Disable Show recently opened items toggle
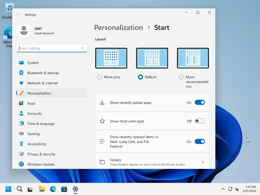260x195 pixels. (200, 141)
